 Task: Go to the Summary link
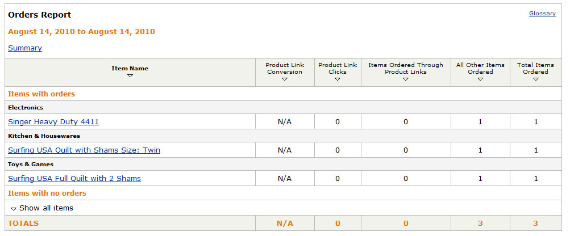(25, 48)
